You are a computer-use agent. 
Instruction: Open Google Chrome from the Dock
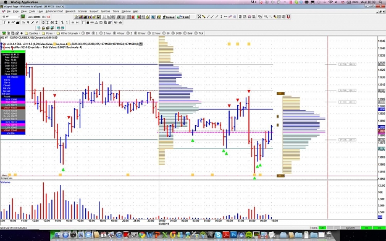142,235
